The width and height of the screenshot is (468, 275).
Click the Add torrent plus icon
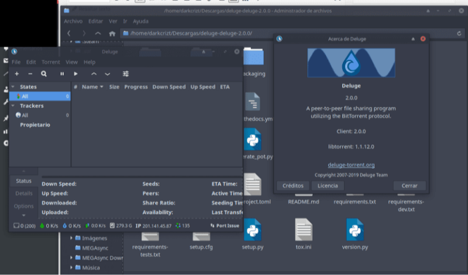tap(17, 74)
